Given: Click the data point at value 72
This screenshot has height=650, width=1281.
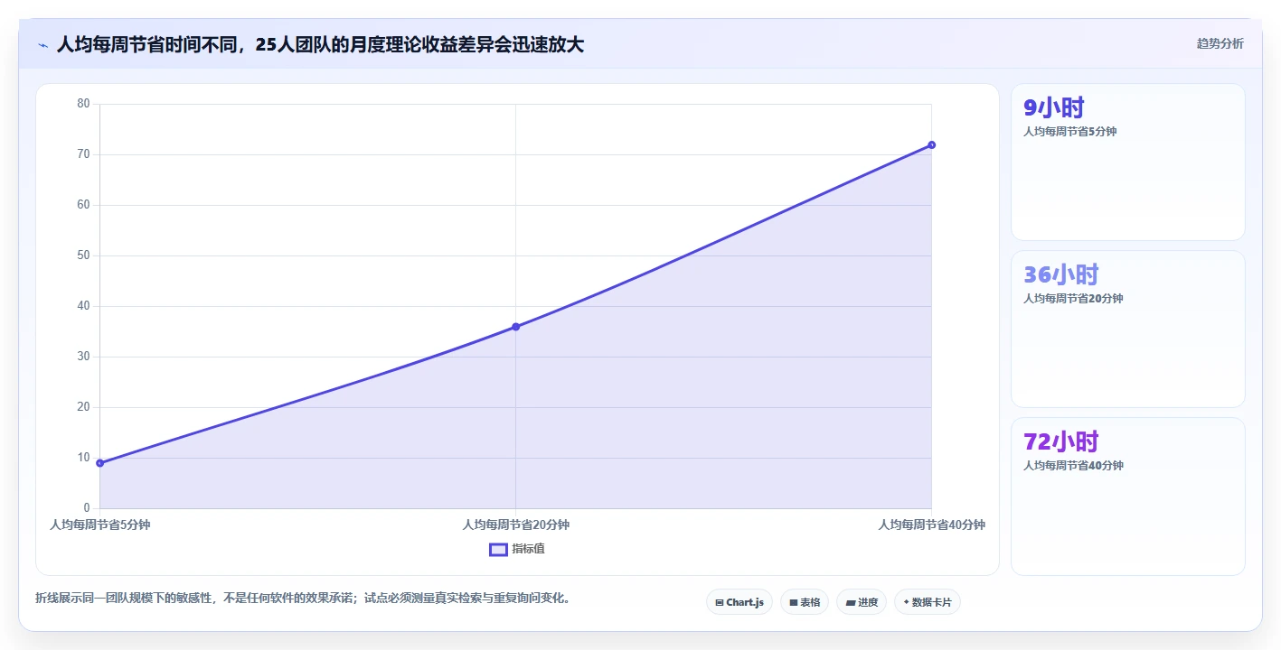Looking at the screenshot, I should [x=931, y=144].
